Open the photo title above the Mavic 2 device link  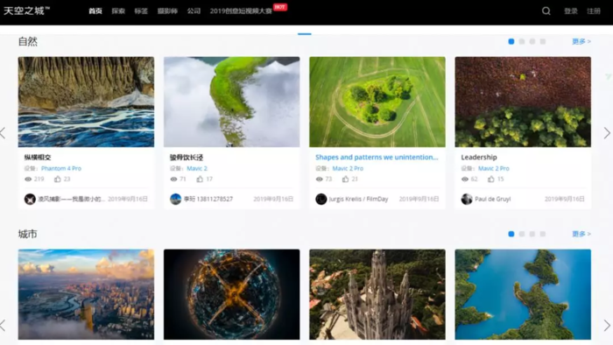[187, 157]
